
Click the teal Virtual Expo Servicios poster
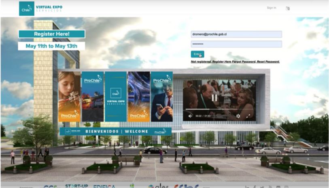[116, 96]
